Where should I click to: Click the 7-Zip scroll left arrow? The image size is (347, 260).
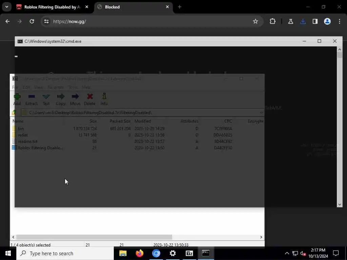tap(13, 237)
